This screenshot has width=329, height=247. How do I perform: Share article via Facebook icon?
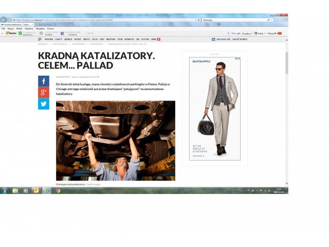pos(44,81)
